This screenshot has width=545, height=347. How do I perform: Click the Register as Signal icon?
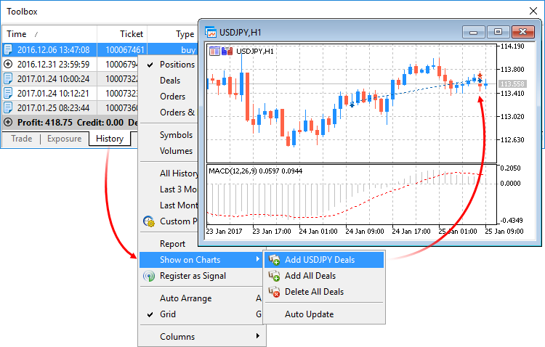click(x=149, y=276)
